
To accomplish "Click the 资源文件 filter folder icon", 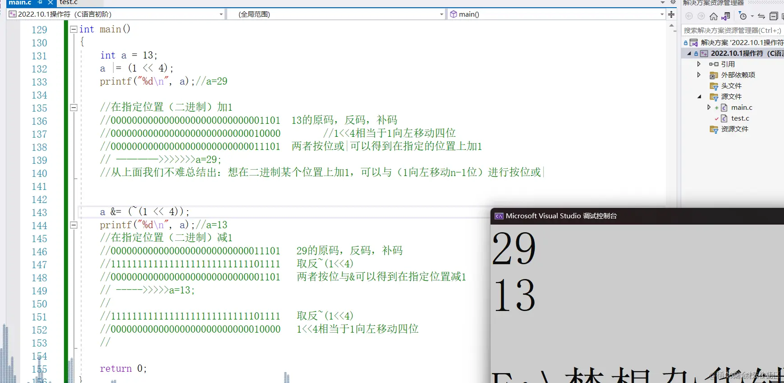I will click(714, 129).
